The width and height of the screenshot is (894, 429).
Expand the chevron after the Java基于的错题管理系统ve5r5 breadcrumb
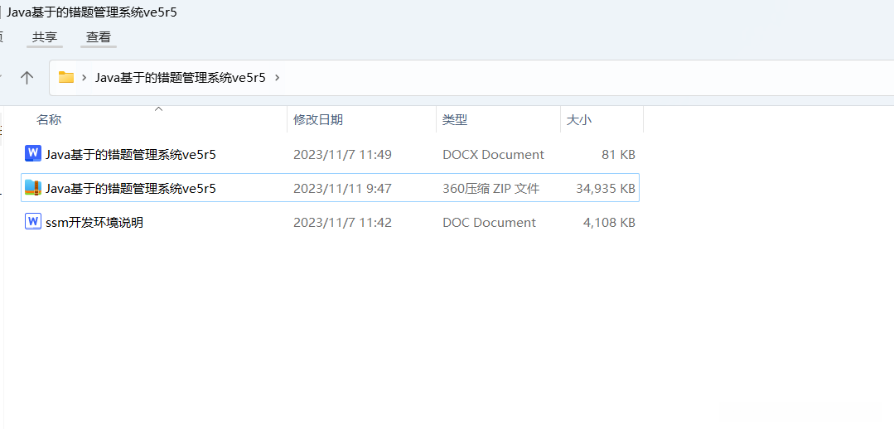click(278, 78)
